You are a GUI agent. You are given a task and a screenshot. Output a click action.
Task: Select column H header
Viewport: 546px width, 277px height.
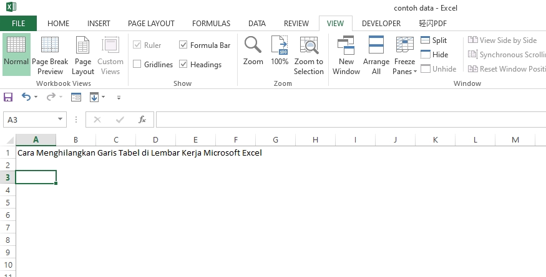point(316,139)
